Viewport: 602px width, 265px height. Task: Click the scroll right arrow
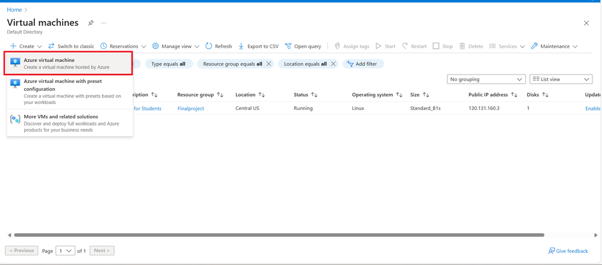point(596,235)
